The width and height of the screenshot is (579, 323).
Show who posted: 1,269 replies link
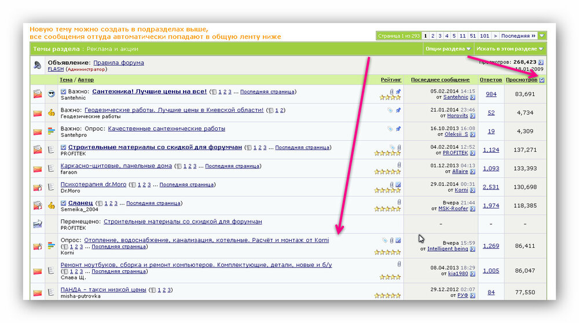[491, 246]
